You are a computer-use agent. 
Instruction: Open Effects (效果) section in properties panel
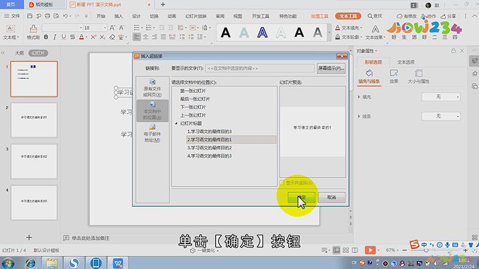click(x=394, y=77)
